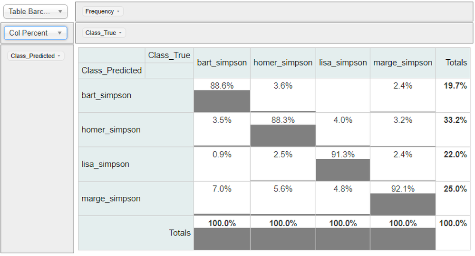Click the 91.3% lisa_simpson bar cell

coord(343,164)
